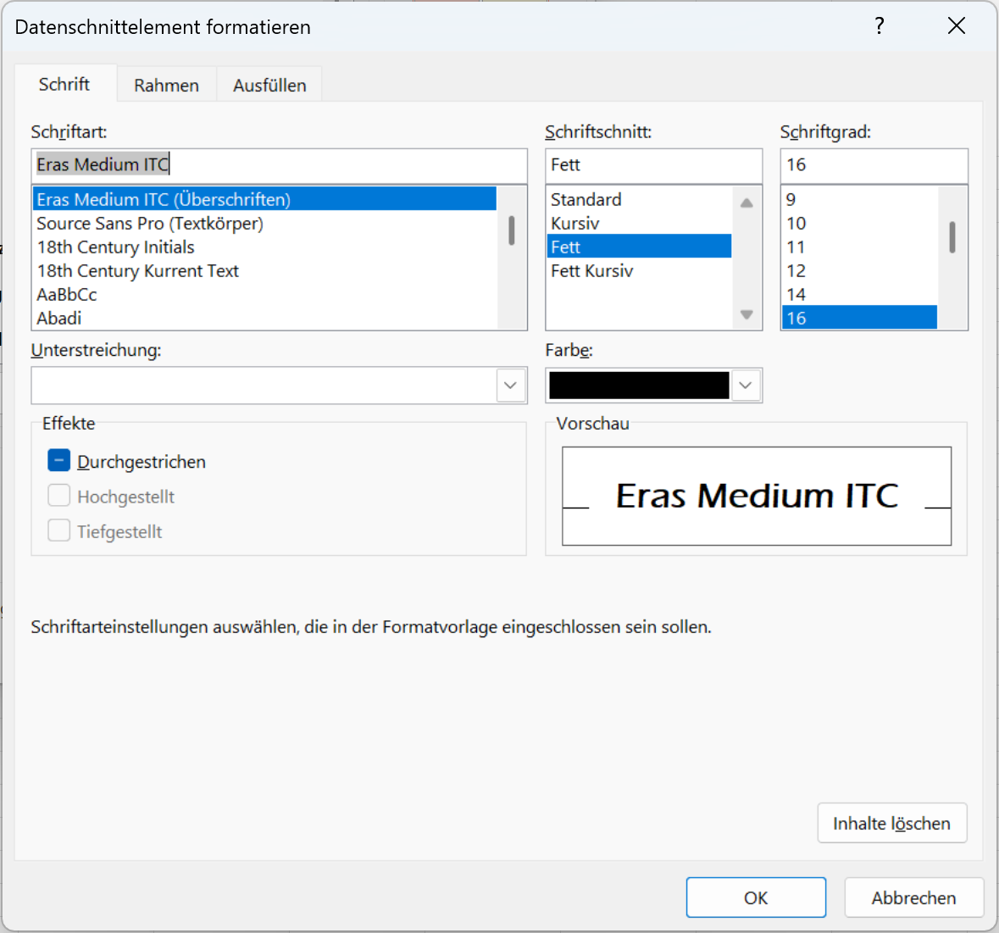The image size is (999, 933).
Task: Select Source Sans Pro (Textkörper) font
Action: pos(150,224)
